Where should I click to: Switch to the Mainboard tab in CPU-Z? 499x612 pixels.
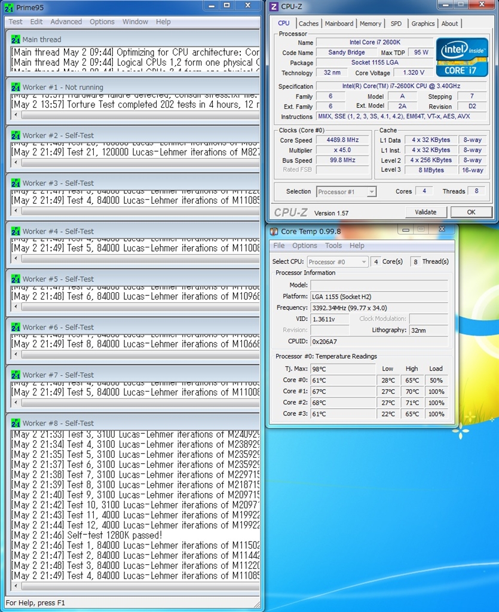[x=339, y=23]
